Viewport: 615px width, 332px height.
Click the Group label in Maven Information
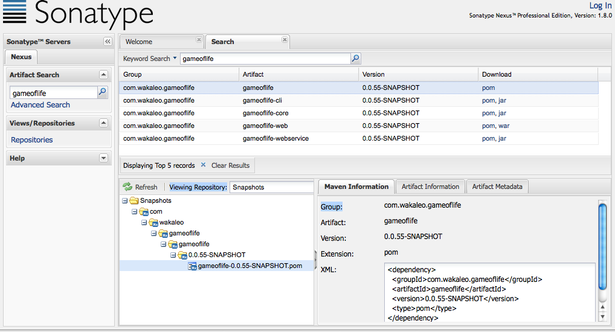[x=332, y=206]
